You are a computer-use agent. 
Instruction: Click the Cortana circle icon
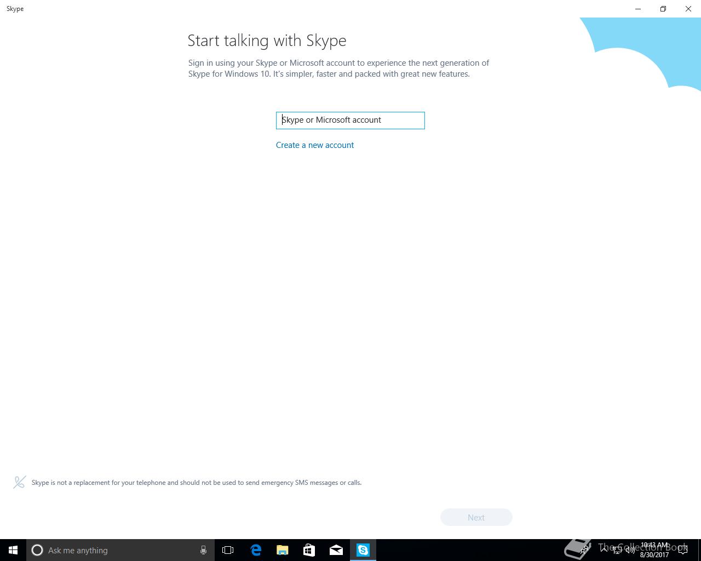(37, 550)
